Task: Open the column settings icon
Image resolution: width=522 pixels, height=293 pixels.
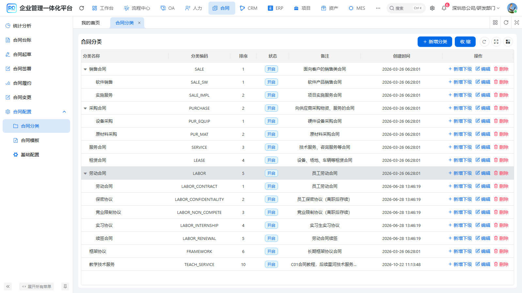Action: (x=508, y=42)
